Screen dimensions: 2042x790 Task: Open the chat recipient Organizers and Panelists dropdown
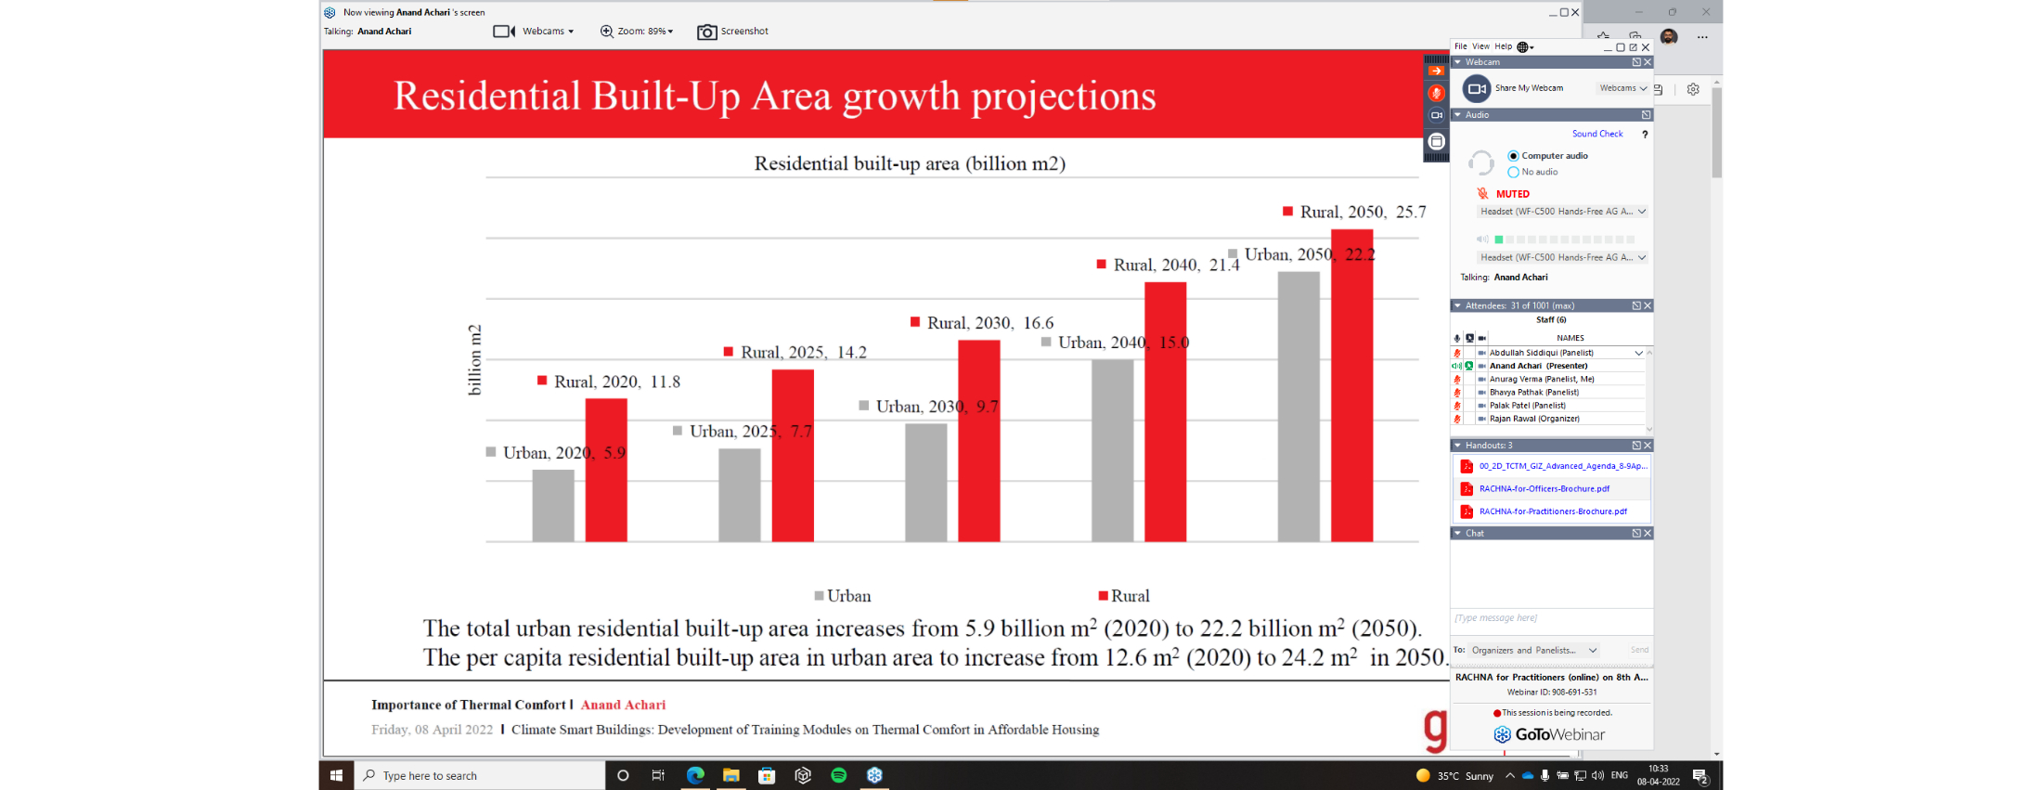click(1533, 650)
